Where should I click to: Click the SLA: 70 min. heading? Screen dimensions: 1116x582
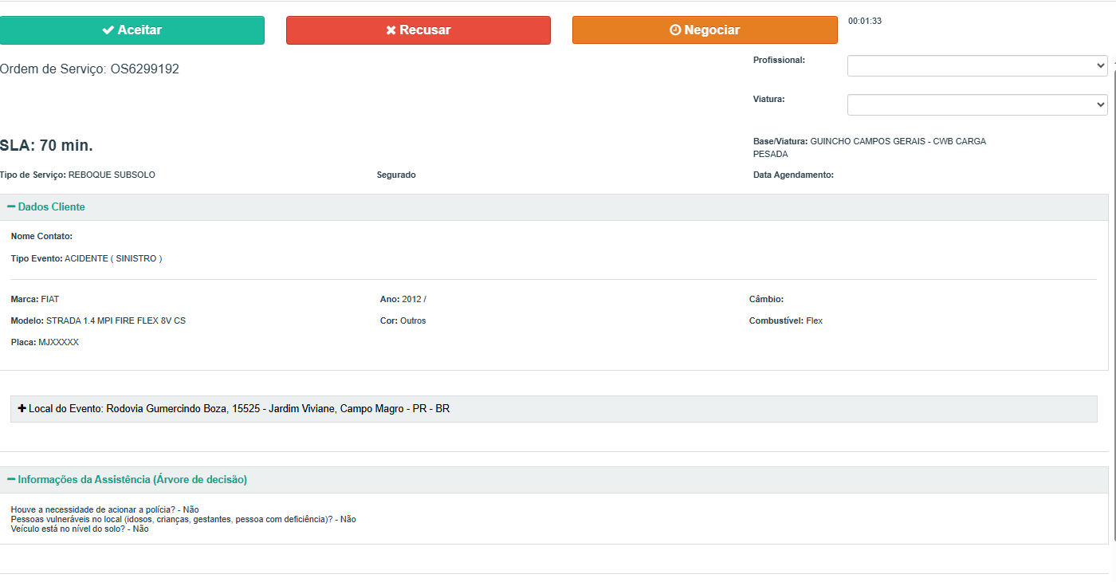(46, 146)
